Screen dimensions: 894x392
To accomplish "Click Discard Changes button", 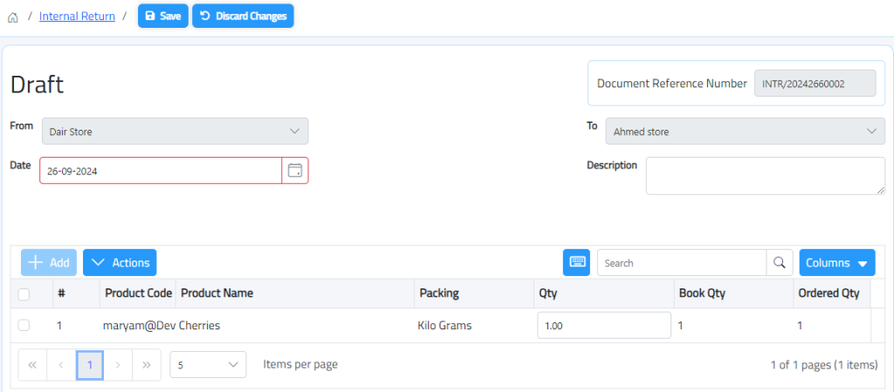I will [x=243, y=17].
